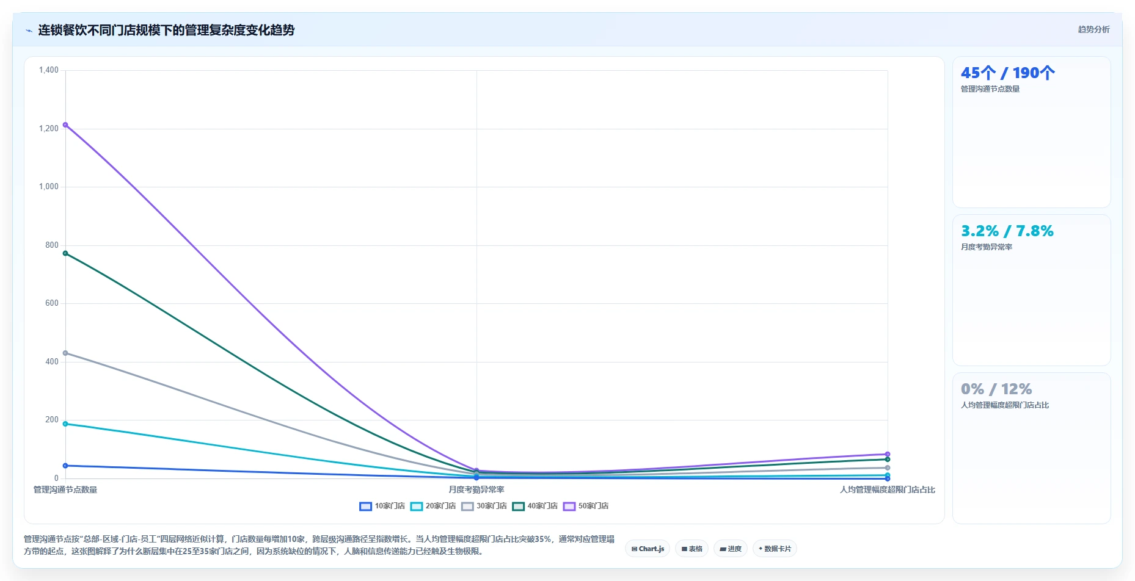Toggle the 40家门店 legend entry

tap(535, 507)
